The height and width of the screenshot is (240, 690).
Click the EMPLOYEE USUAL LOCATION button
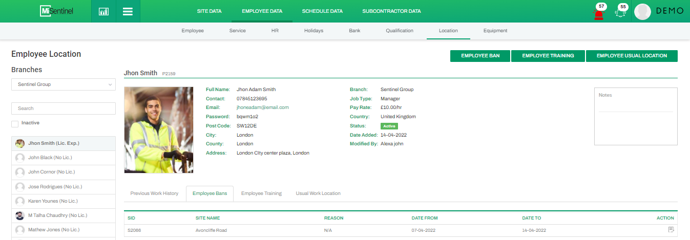(x=632, y=56)
